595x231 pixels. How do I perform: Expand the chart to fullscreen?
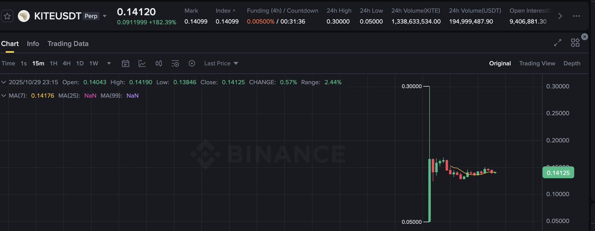(558, 43)
